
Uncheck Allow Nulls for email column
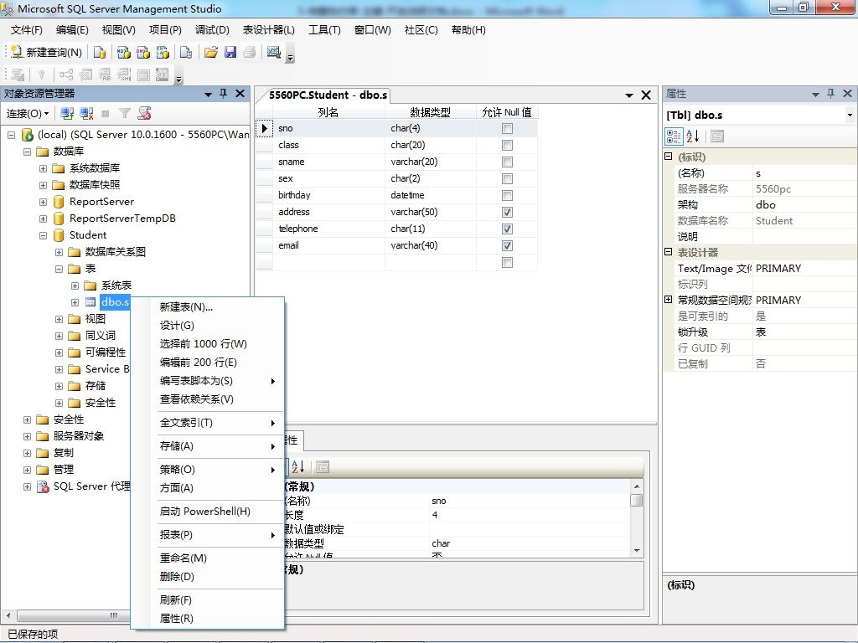[507, 245]
